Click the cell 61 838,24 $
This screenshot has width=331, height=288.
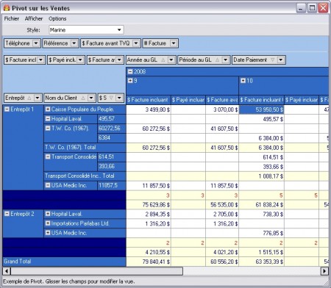pyautogui.click(x=261, y=204)
